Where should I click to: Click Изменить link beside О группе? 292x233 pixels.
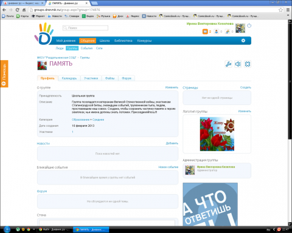coord(172,87)
